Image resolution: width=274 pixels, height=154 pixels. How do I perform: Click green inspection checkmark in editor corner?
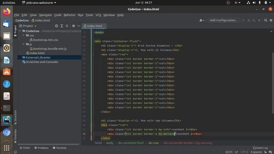[271, 31]
